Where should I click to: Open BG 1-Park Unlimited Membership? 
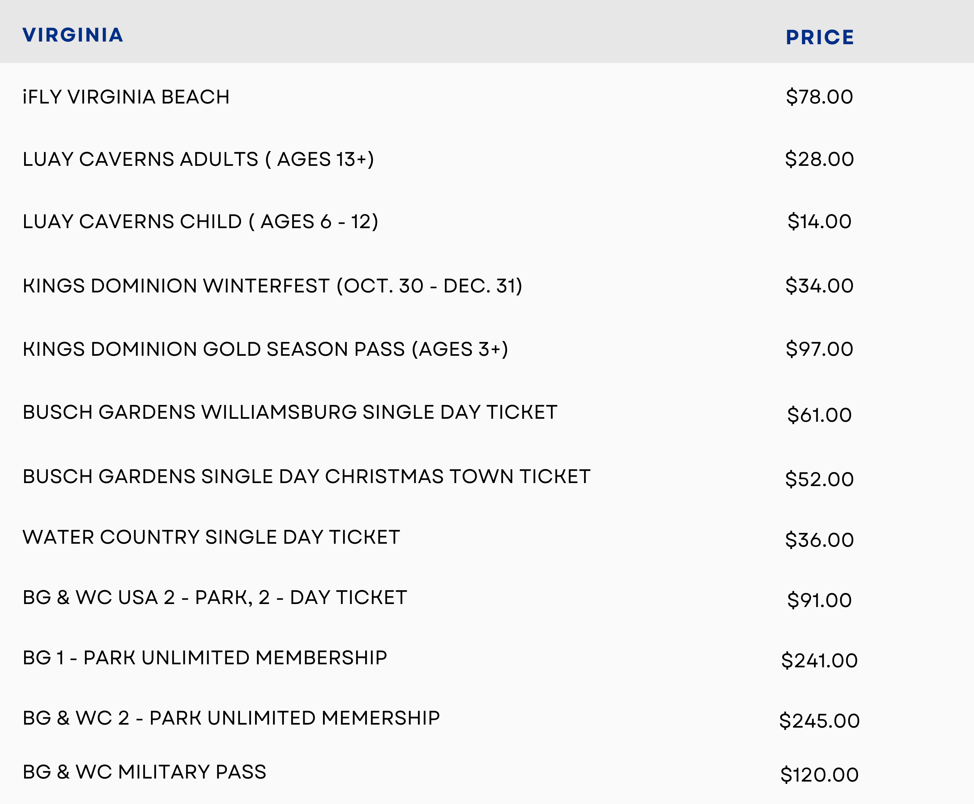(x=205, y=658)
